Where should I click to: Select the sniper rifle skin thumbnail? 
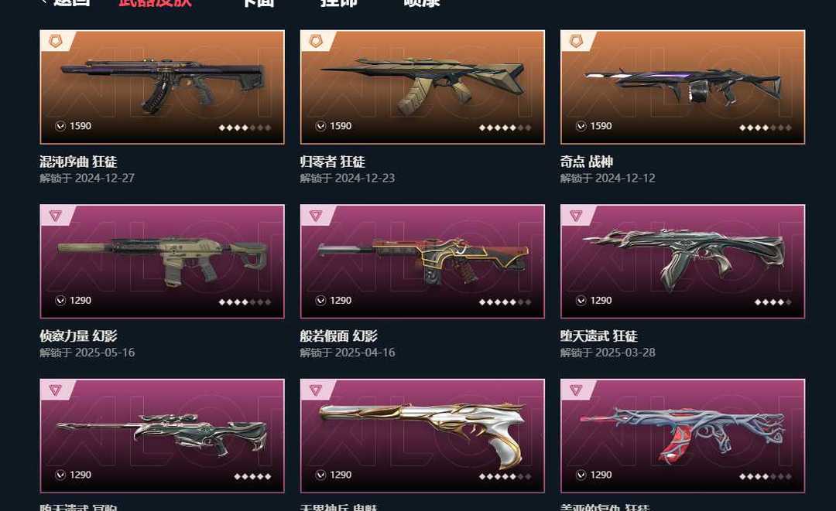(162, 436)
